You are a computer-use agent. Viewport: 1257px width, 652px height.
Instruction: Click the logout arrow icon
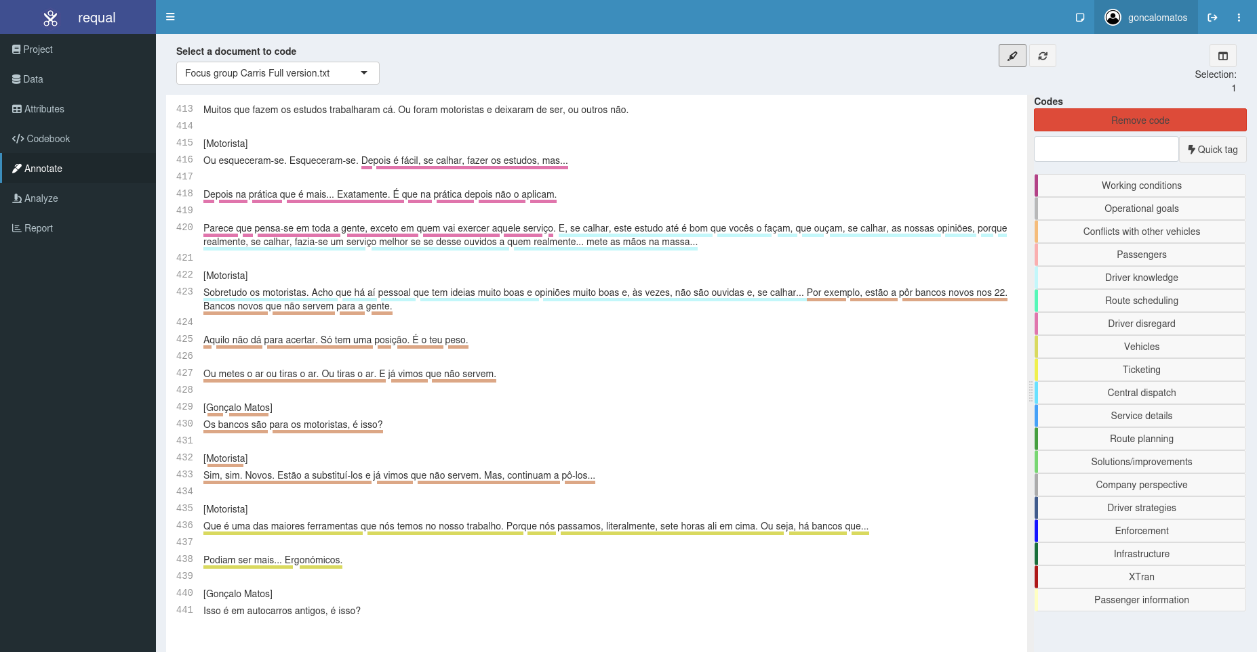point(1212,18)
